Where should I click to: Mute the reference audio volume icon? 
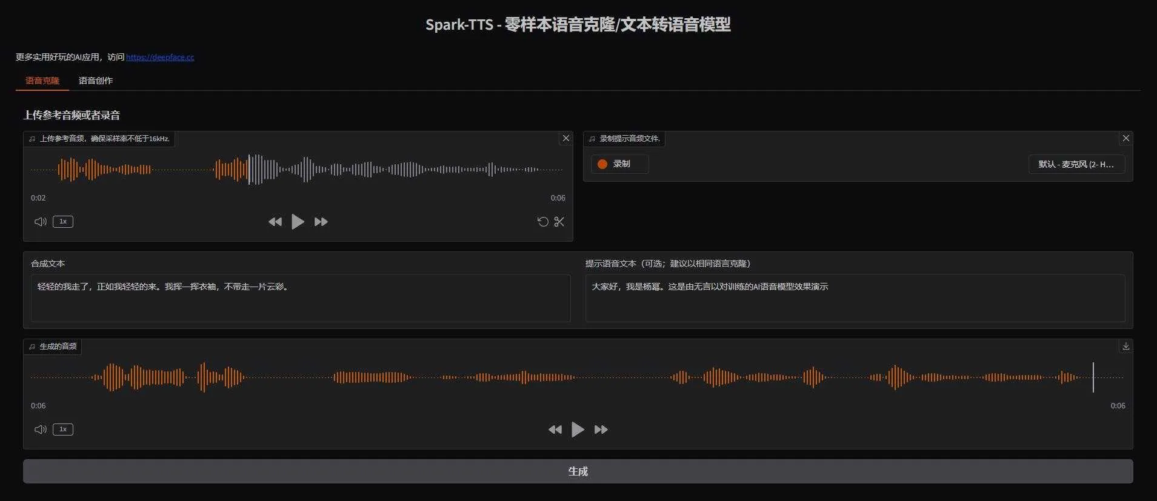point(41,222)
